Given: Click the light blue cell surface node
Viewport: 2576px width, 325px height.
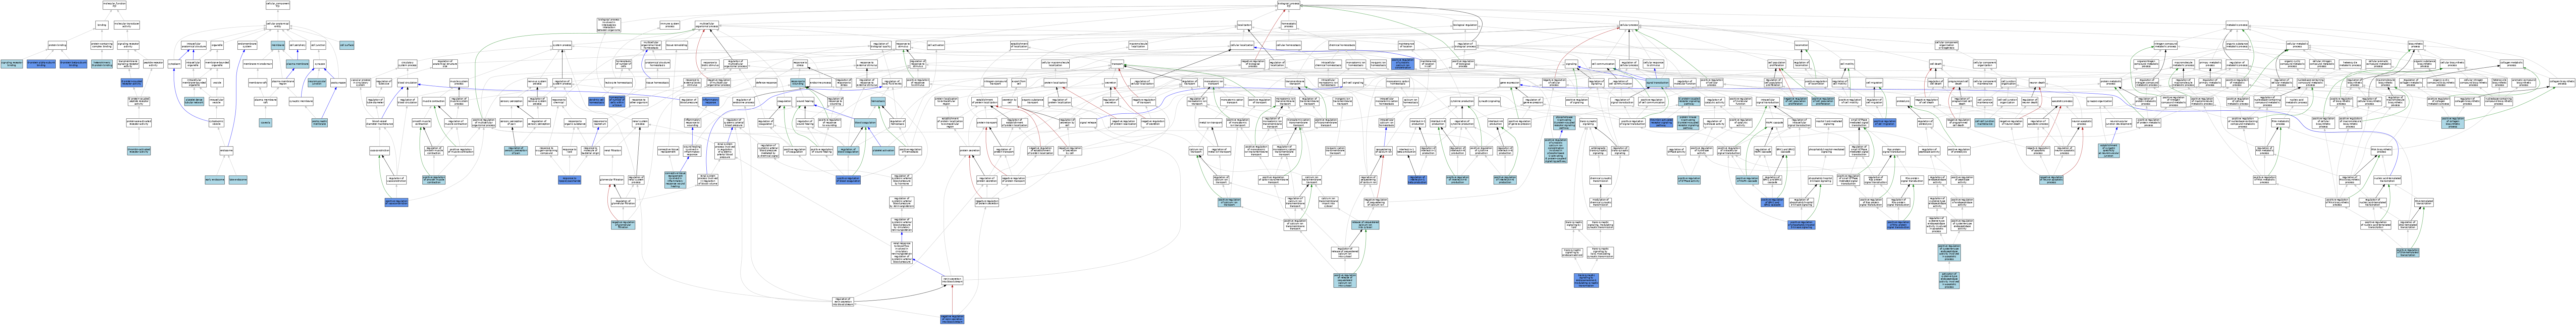Looking at the screenshot, I should (x=347, y=45).
